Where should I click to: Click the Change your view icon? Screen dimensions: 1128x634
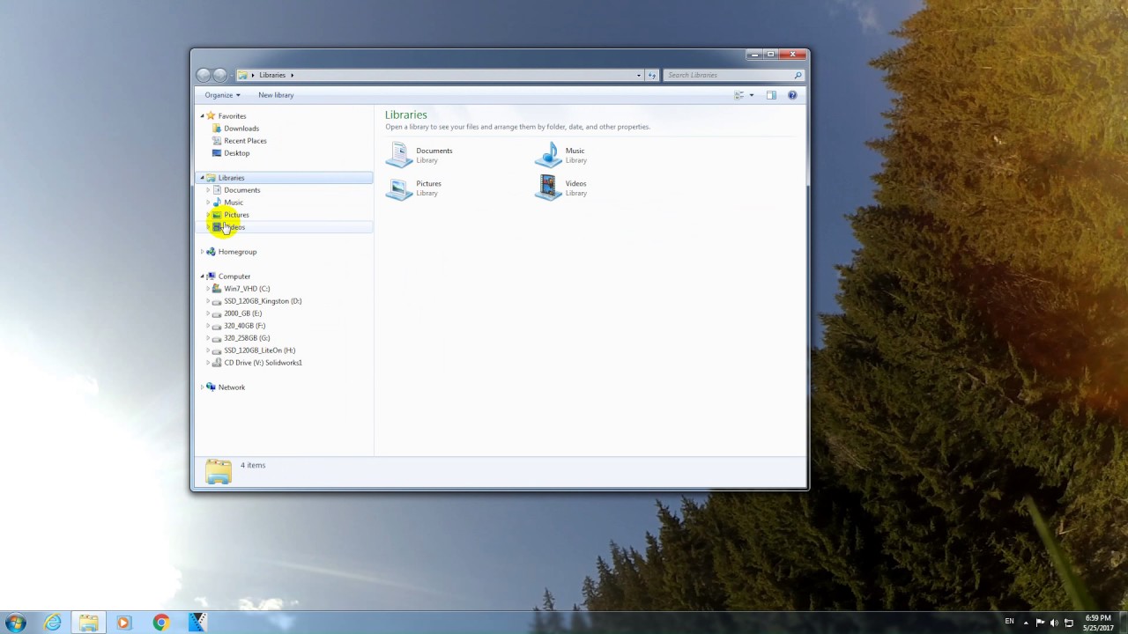738,95
